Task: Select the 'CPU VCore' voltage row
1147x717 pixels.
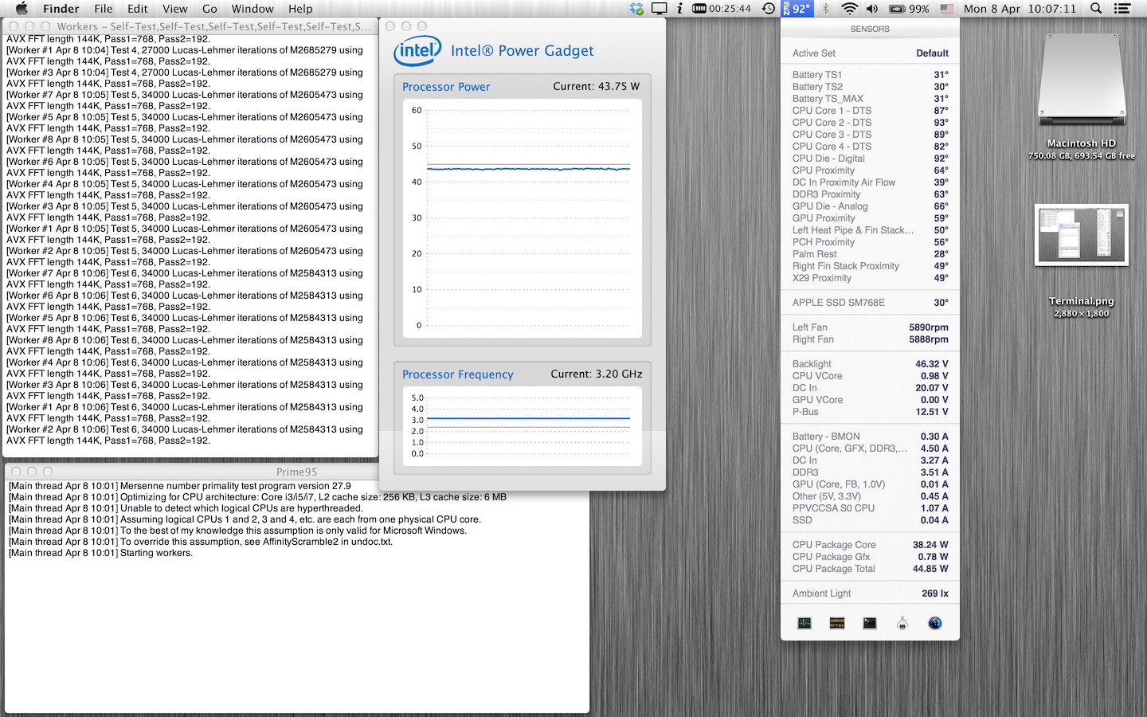Action: click(x=870, y=376)
